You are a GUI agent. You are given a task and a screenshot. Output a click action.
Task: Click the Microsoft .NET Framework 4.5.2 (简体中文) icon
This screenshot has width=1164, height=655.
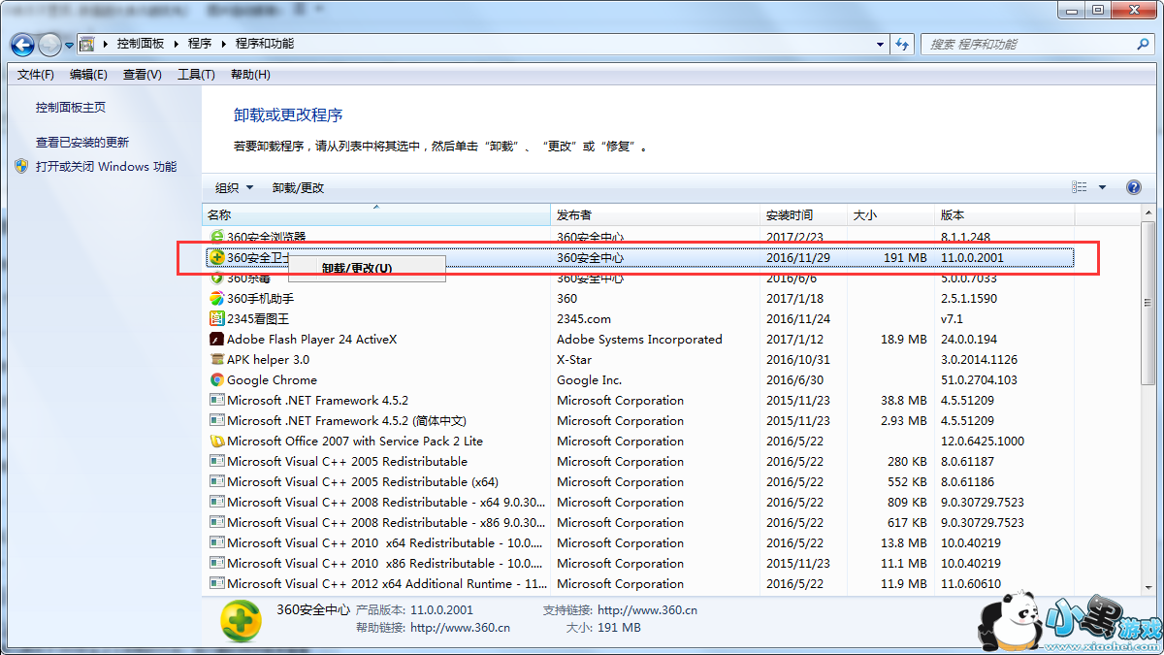[x=217, y=421]
